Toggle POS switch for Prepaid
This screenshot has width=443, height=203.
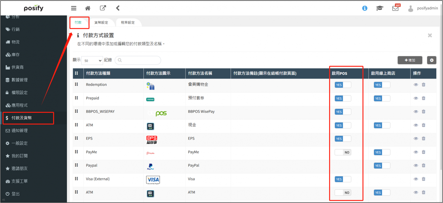pos(343,99)
